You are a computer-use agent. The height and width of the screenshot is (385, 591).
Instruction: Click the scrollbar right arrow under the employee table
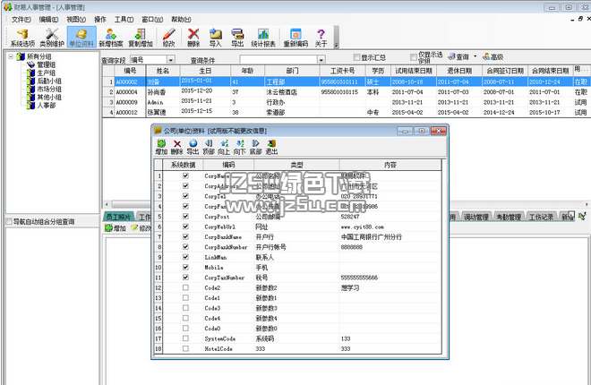587,204
